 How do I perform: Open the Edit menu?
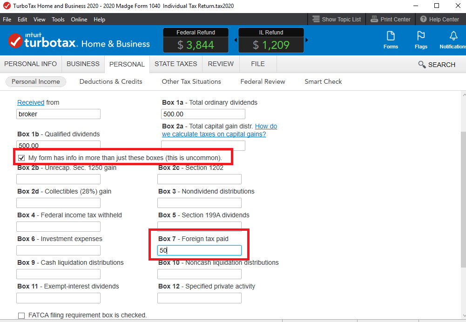pyautogui.click(x=22, y=19)
